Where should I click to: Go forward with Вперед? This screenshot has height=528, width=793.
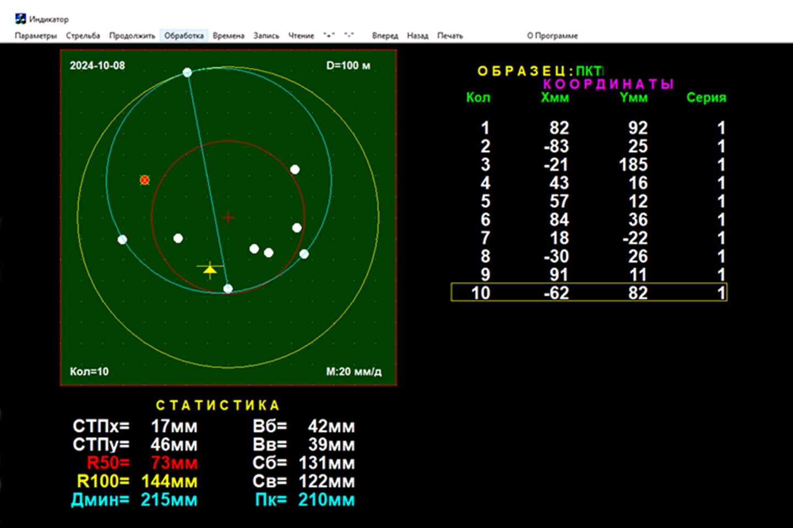click(x=385, y=36)
